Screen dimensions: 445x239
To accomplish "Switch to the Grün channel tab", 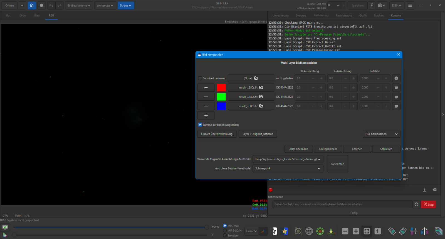I will [x=23, y=16].
